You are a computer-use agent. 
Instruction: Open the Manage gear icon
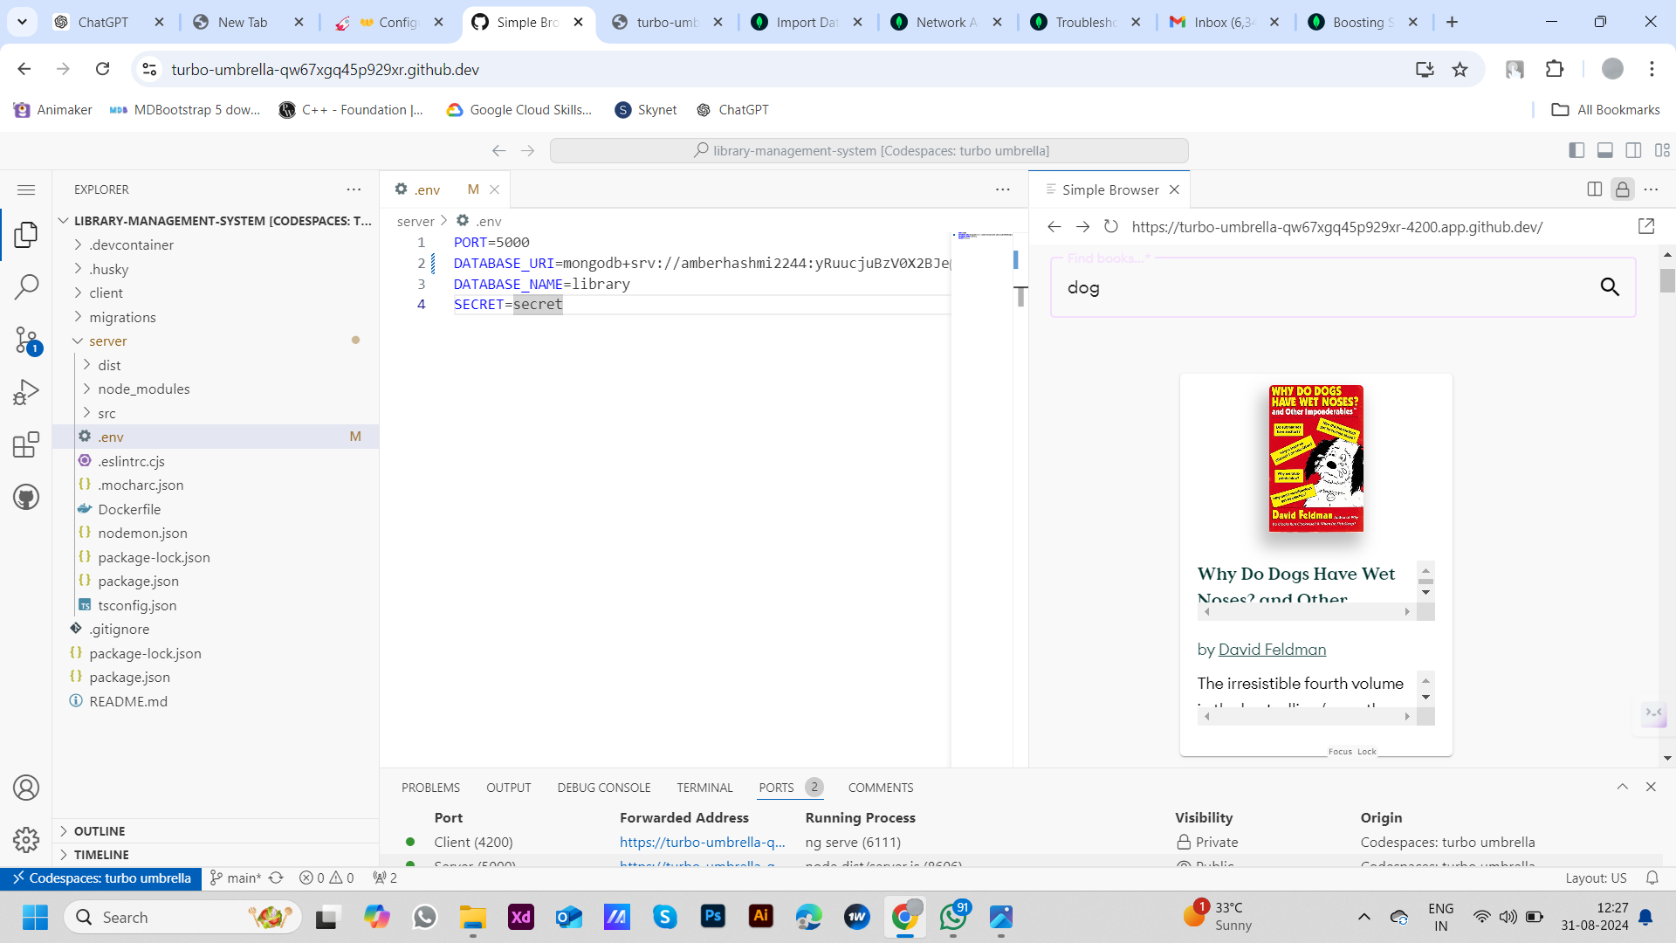[26, 839]
